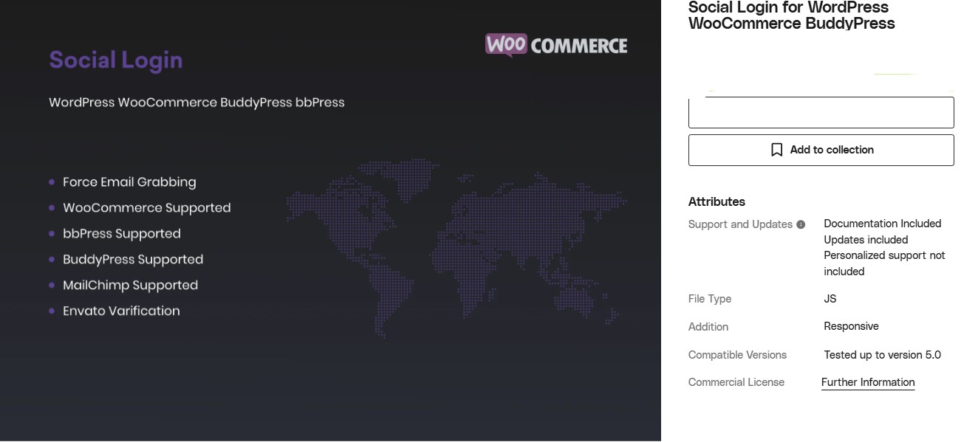Select the Support and Updates label
The height and width of the screenshot is (442, 978).
740,224
